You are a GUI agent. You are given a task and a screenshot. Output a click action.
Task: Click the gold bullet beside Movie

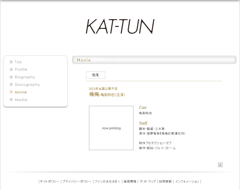pyautogui.click(x=11, y=92)
